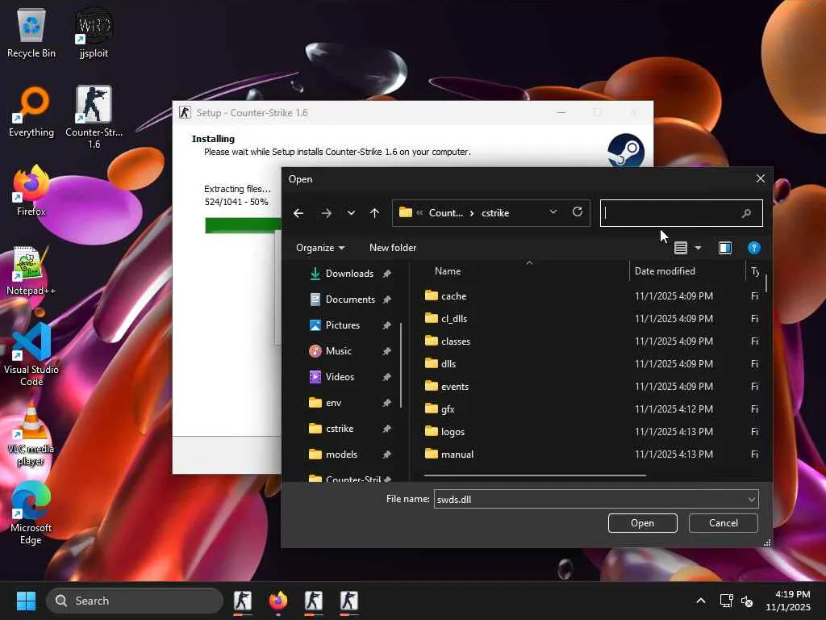Change the view layout icon

[681, 248]
